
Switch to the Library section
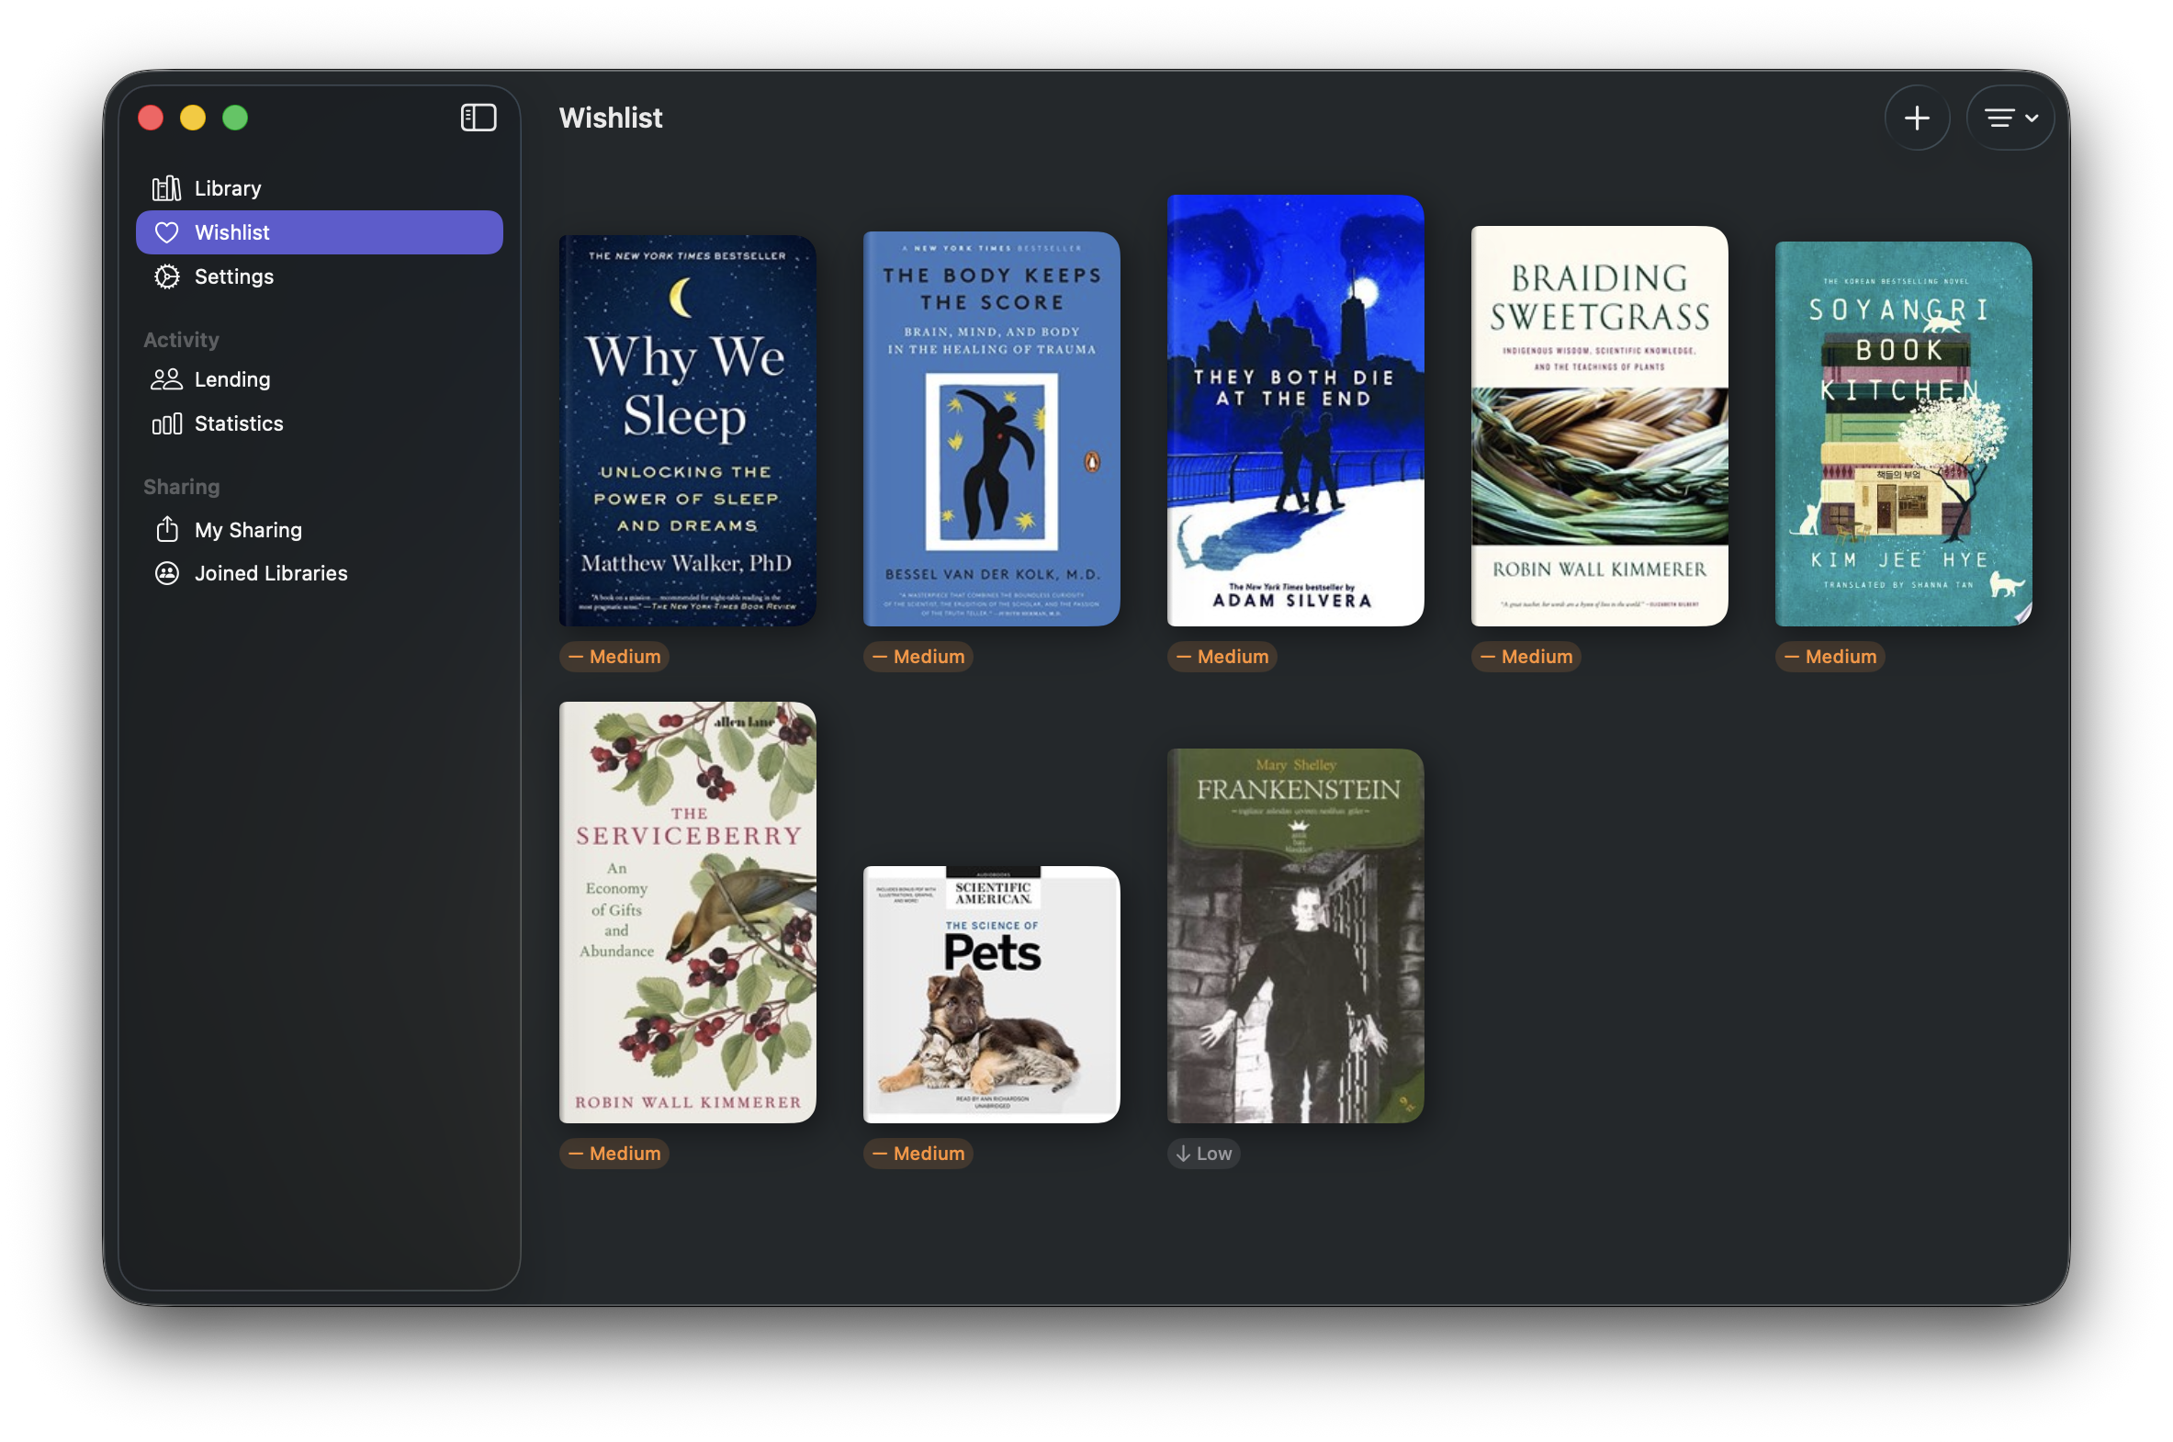click(227, 187)
